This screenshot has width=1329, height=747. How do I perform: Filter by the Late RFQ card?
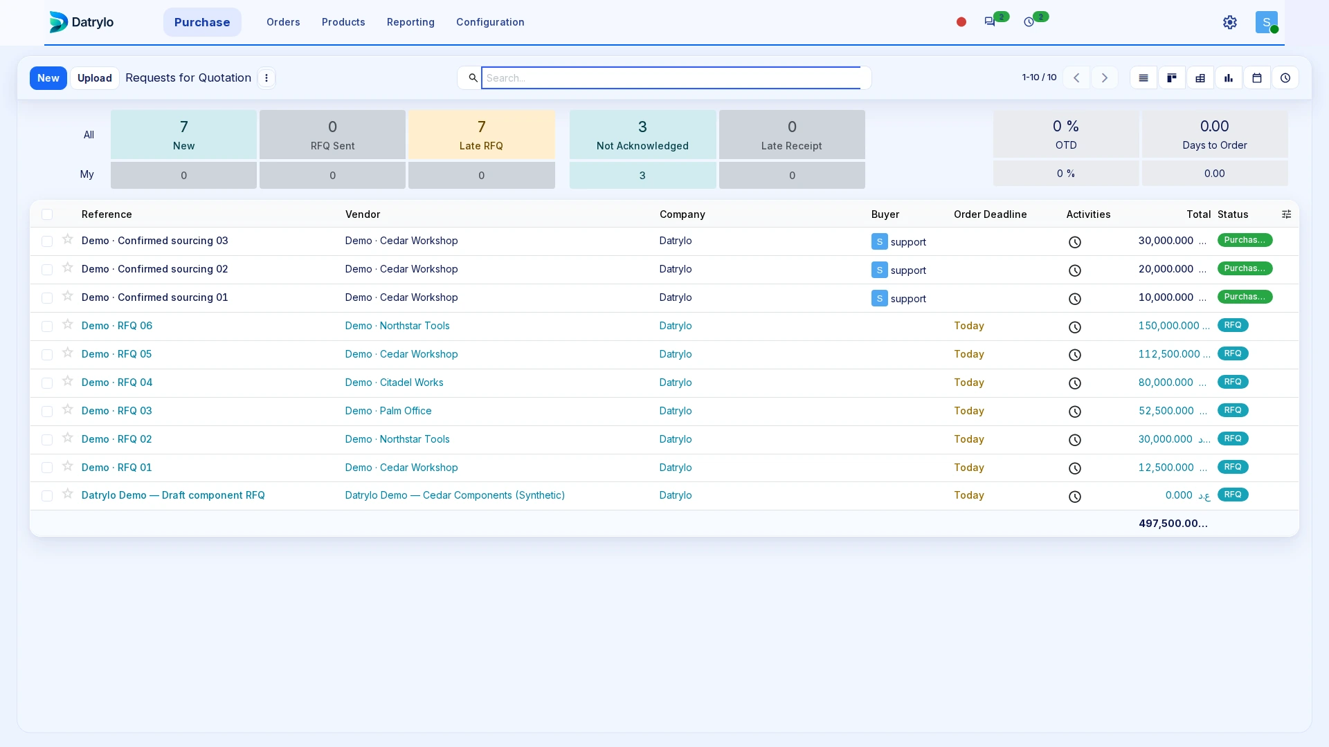tap(482, 134)
